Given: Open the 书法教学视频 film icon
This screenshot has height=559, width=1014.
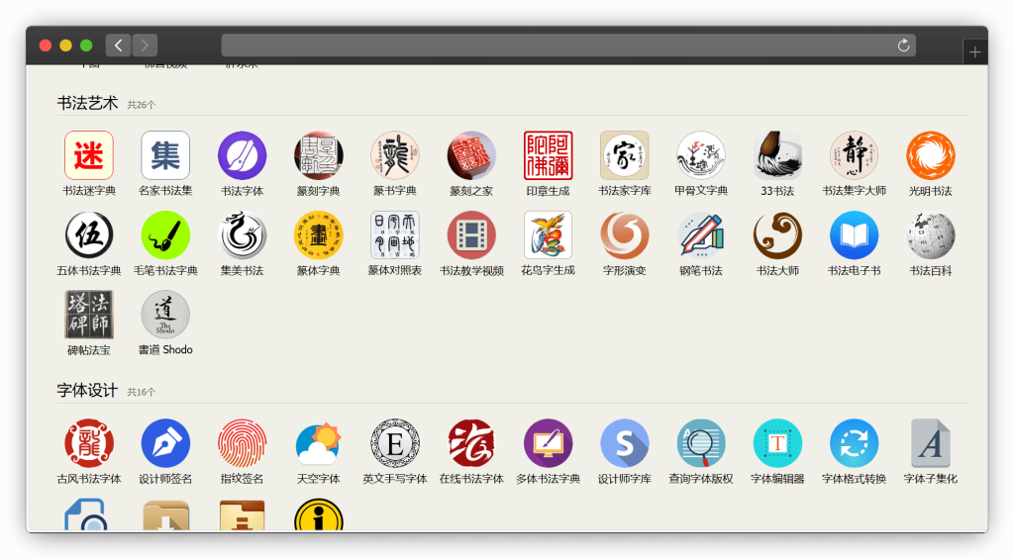Looking at the screenshot, I should 471,235.
